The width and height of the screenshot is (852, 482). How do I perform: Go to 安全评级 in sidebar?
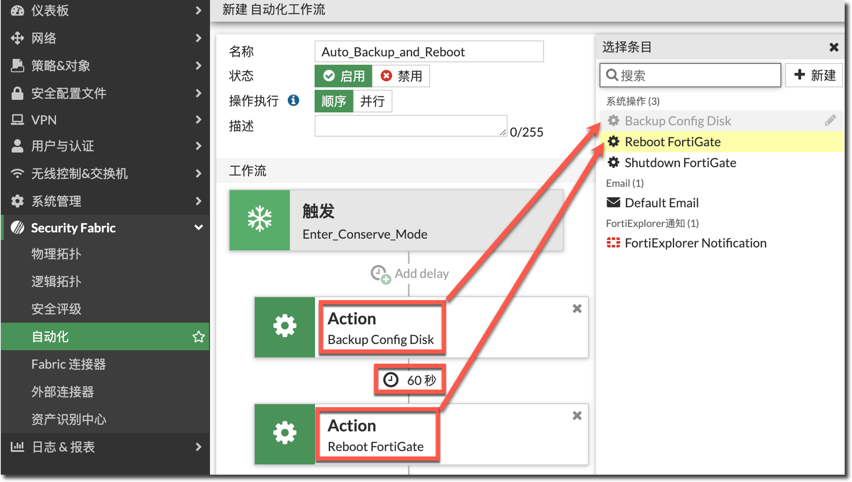click(56, 309)
